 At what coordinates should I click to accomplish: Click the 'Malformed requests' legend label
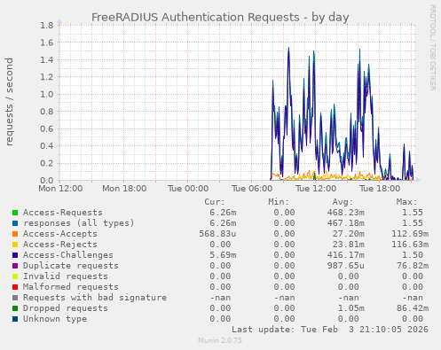[x=71, y=287]
